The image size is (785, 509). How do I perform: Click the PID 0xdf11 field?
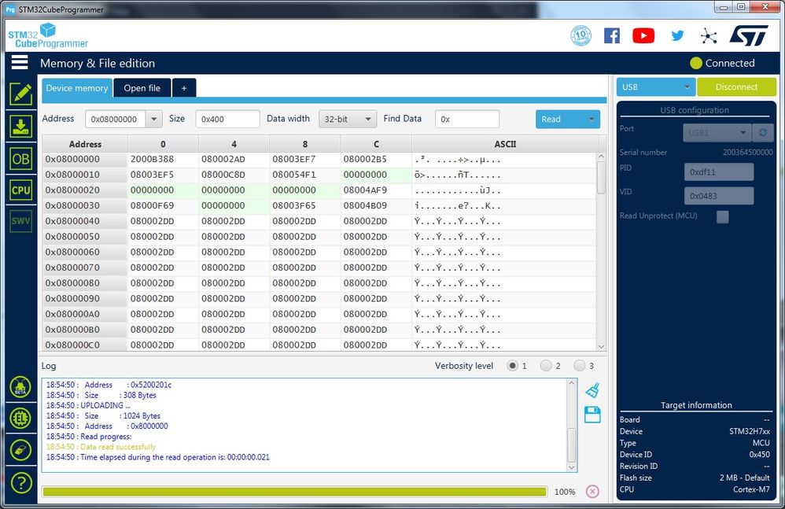(719, 172)
